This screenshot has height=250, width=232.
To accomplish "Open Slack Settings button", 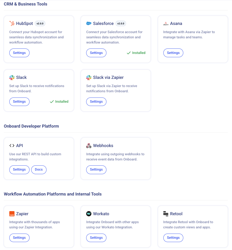I will tap(19, 102).
